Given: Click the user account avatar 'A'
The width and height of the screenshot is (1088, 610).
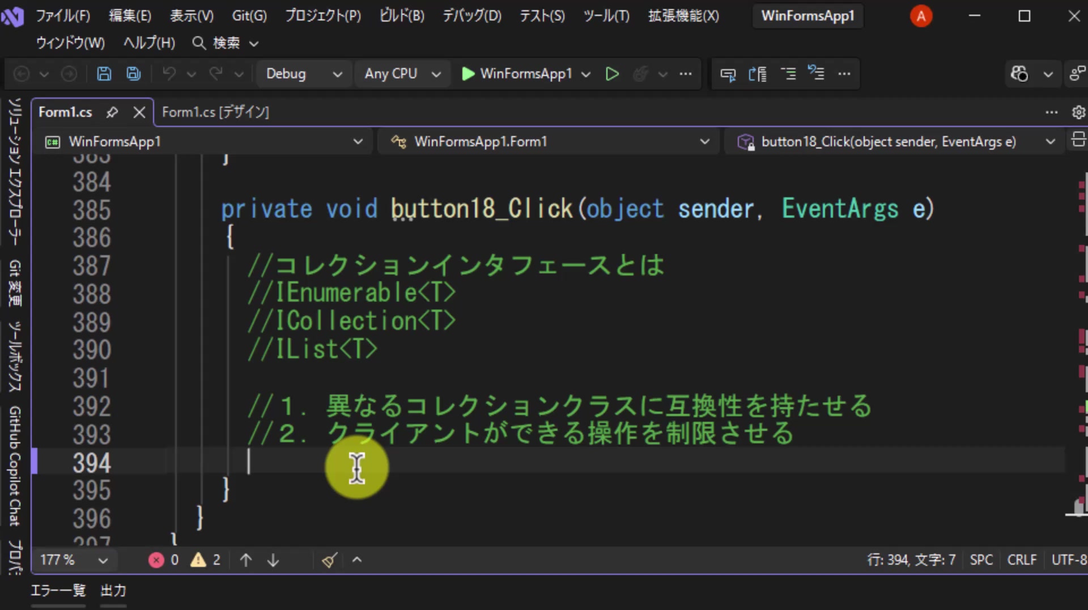Looking at the screenshot, I should 921,16.
